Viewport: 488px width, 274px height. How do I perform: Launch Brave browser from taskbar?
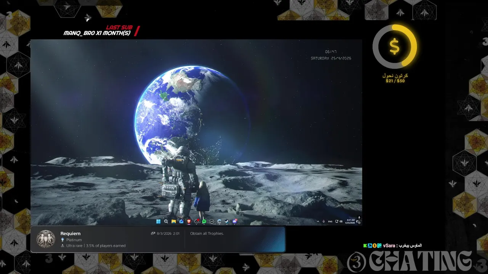point(189,221)
